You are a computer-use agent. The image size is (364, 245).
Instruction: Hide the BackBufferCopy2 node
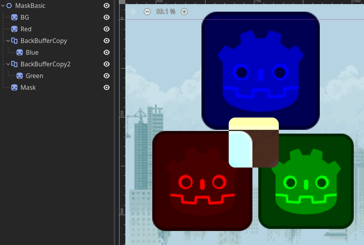[107, 64]
